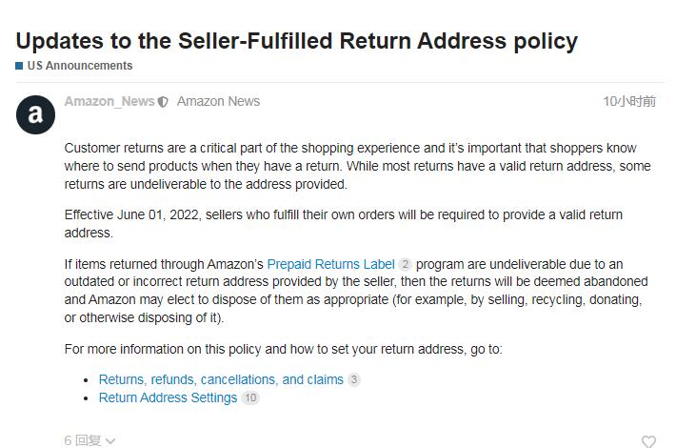The image size is (676, 448).
Task: Open the Return Address Settings link
Action: pos(168,397)
